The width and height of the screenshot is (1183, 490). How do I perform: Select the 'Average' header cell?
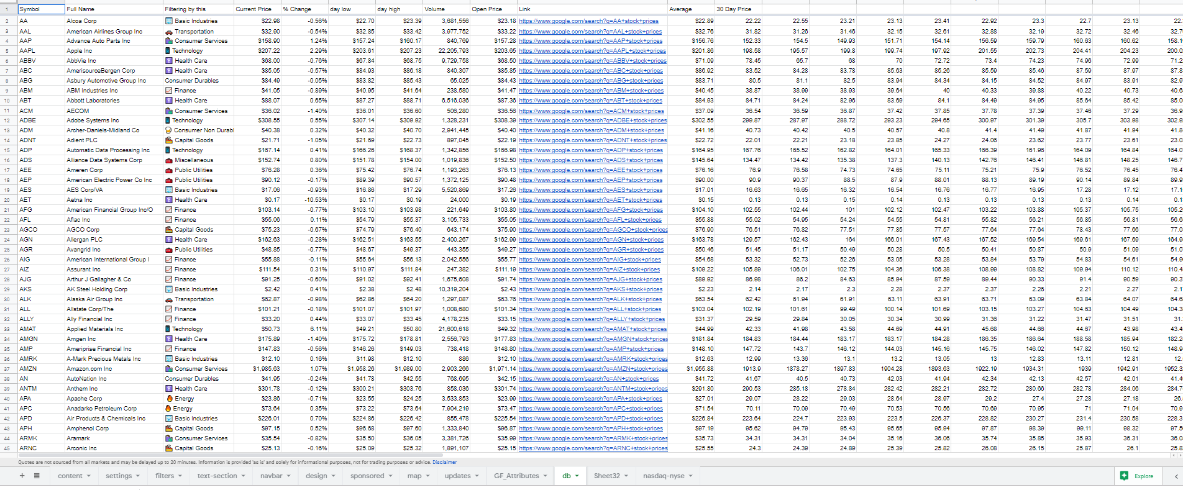pos(691,9)
